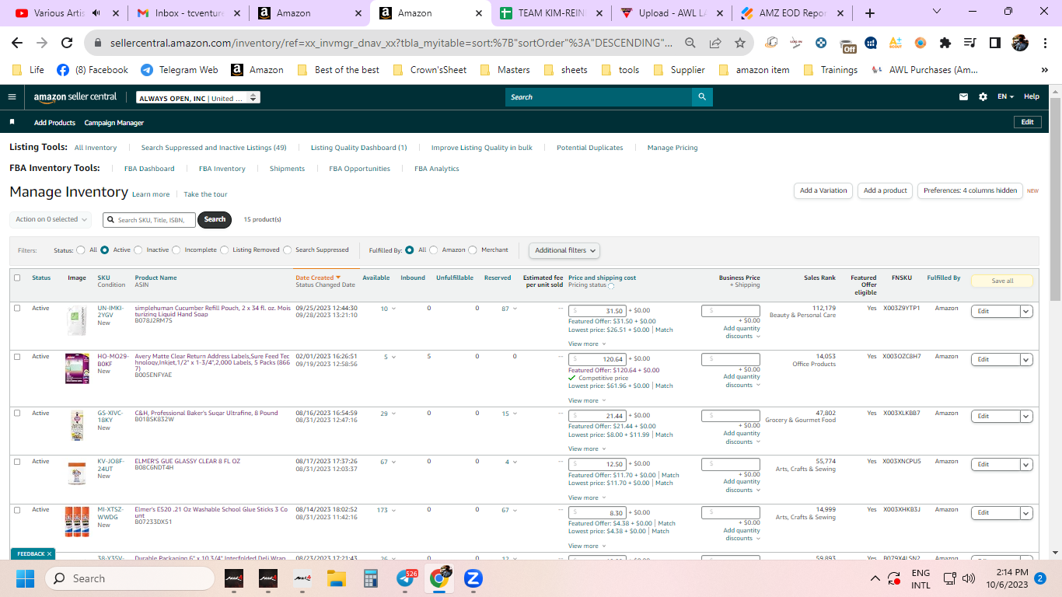Go back with the browser back arrow

click(x=17, y=43)
